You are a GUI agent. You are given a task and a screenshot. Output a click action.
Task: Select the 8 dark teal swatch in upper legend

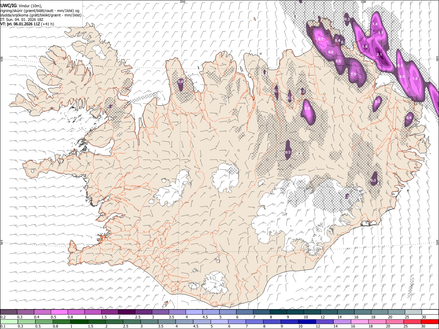click(278, 312)
